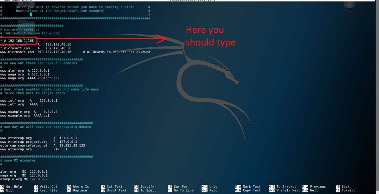Click the '# some MX examples' comment
Viewport: 379px width, 194px height.
tap(18, 160)
